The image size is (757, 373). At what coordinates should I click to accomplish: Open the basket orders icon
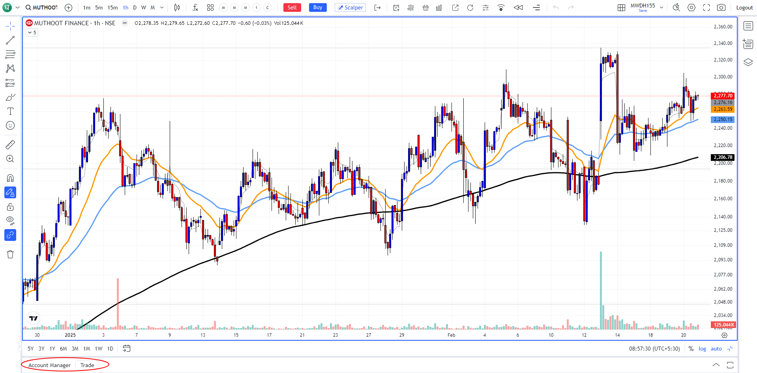[x=425, y=7]
